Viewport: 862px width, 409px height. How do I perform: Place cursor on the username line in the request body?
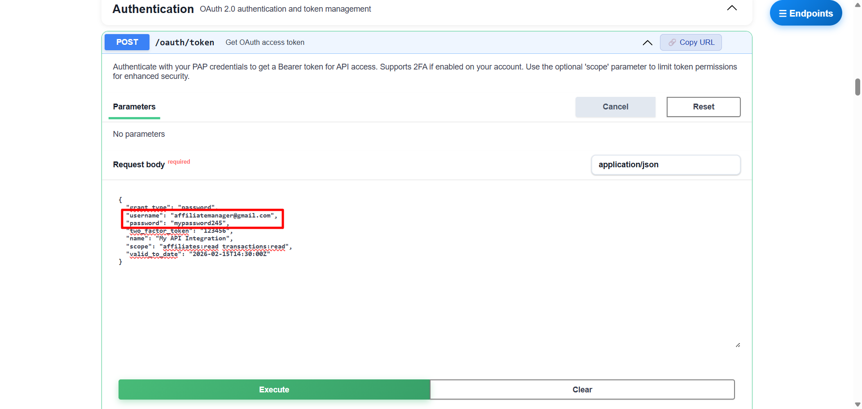click(202, 216)
